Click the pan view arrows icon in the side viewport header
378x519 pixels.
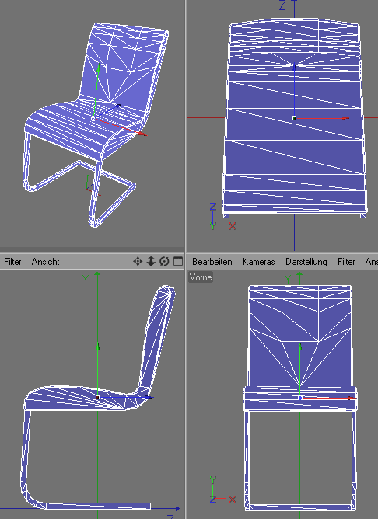click(x=138, y=262)
